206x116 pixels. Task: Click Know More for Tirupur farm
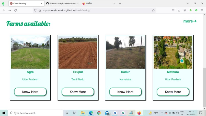78,92
